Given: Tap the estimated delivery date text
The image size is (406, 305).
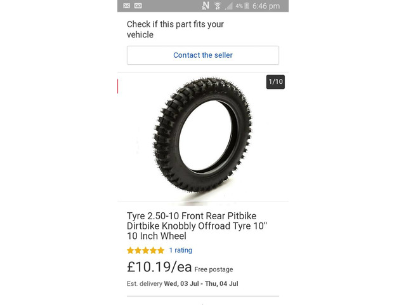Looking at the screenshot, I should pyautogui.click(x=201, y=283).
